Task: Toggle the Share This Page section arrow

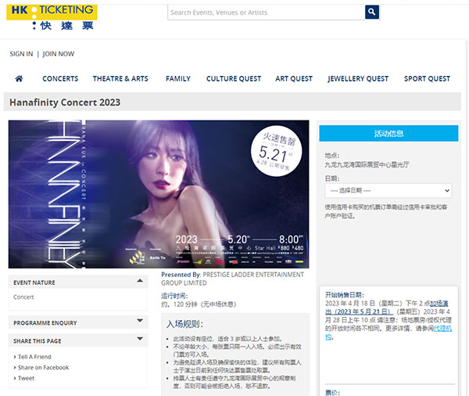Action: 140,339
